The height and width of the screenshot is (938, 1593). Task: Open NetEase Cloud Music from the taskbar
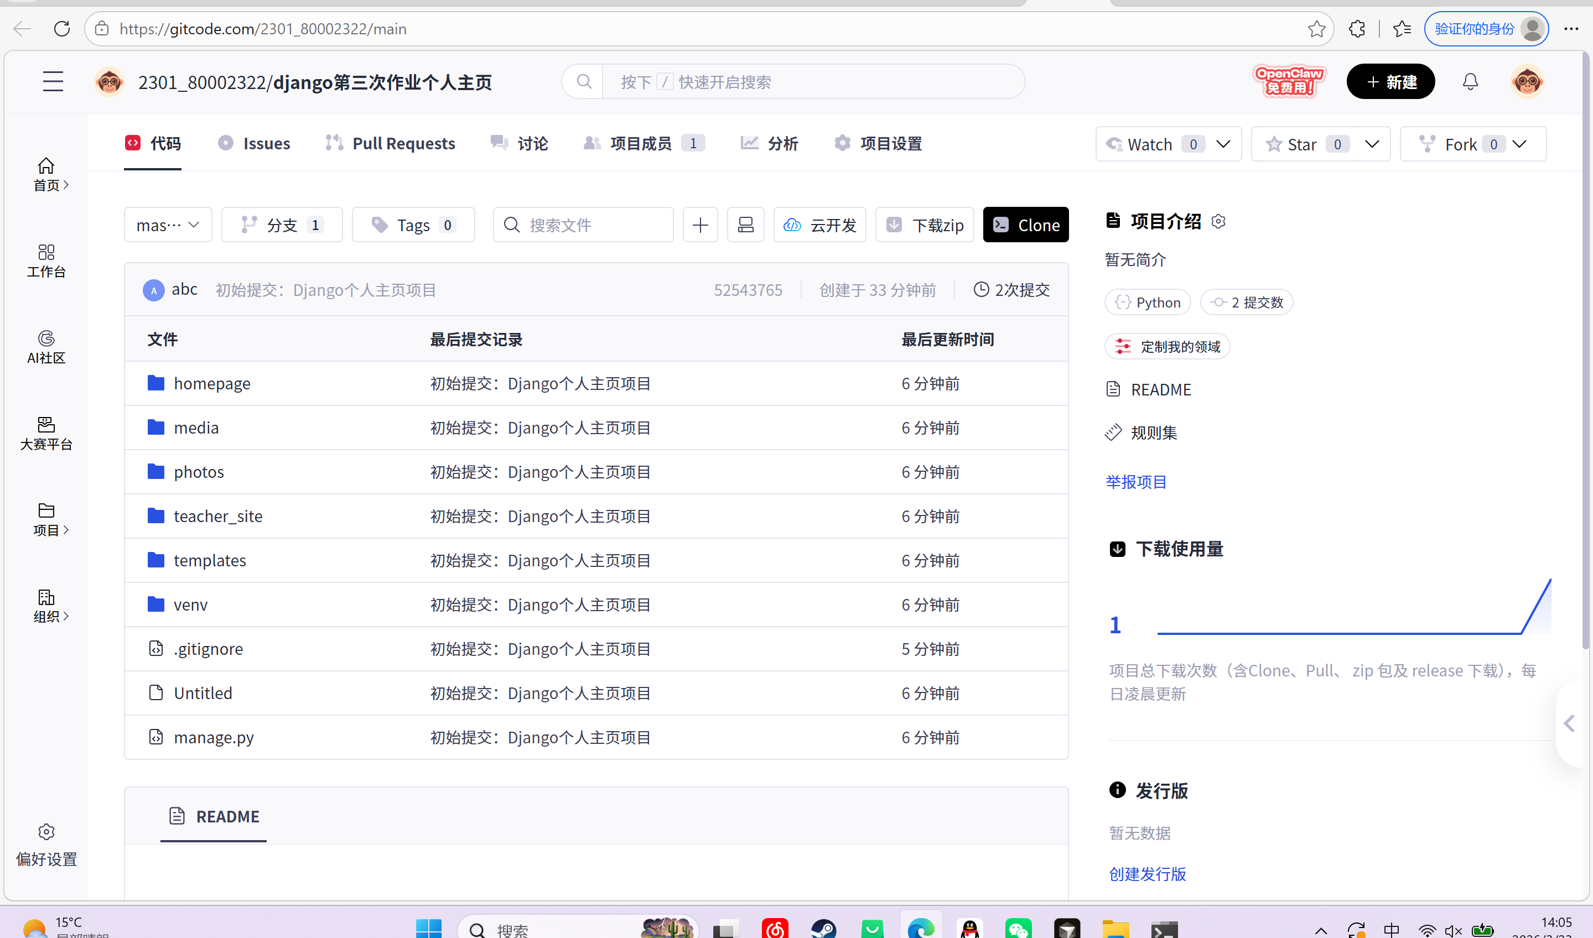pyautogui.click(x=775, y=928)
